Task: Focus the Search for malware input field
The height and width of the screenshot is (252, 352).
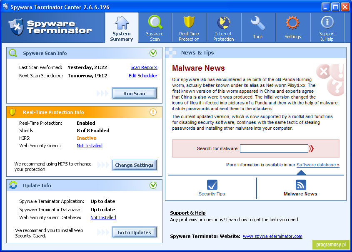Action: (274, 148)
